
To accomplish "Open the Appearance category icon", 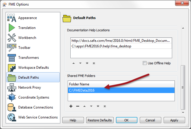I will [12, 18].
